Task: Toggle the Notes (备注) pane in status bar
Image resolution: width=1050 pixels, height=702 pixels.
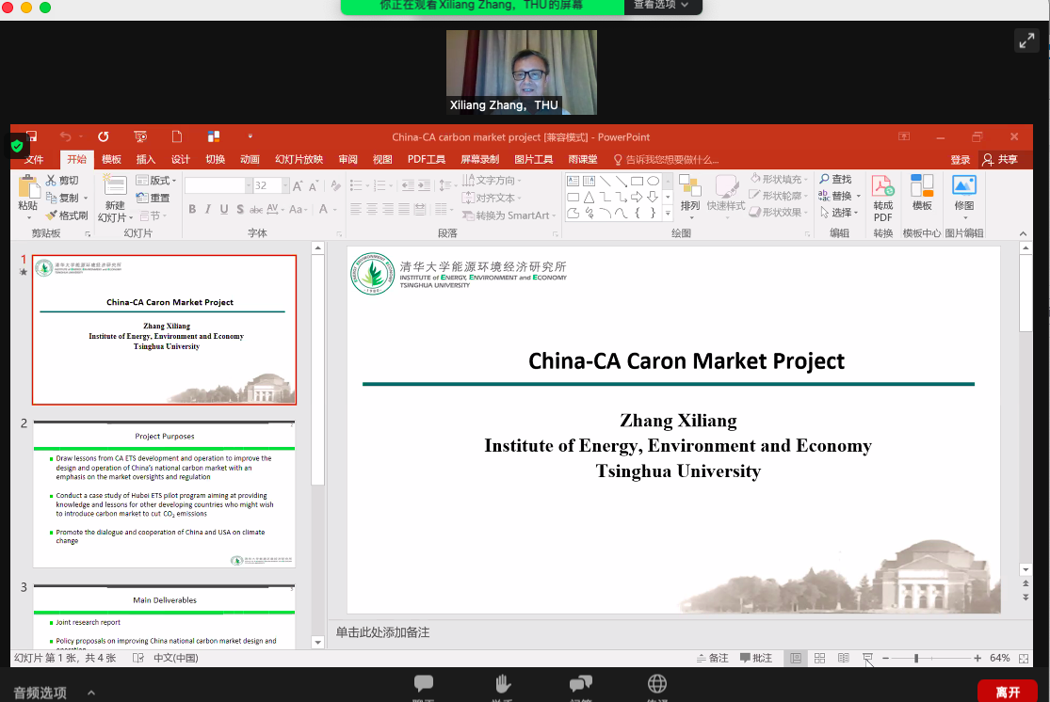Action: [x=712, y=658]
